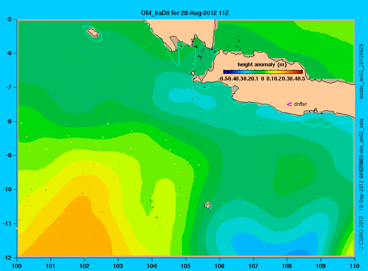Click the vertical 'bodas_an02_20120829' side label
368x271 pixels.
coord(361,71)
